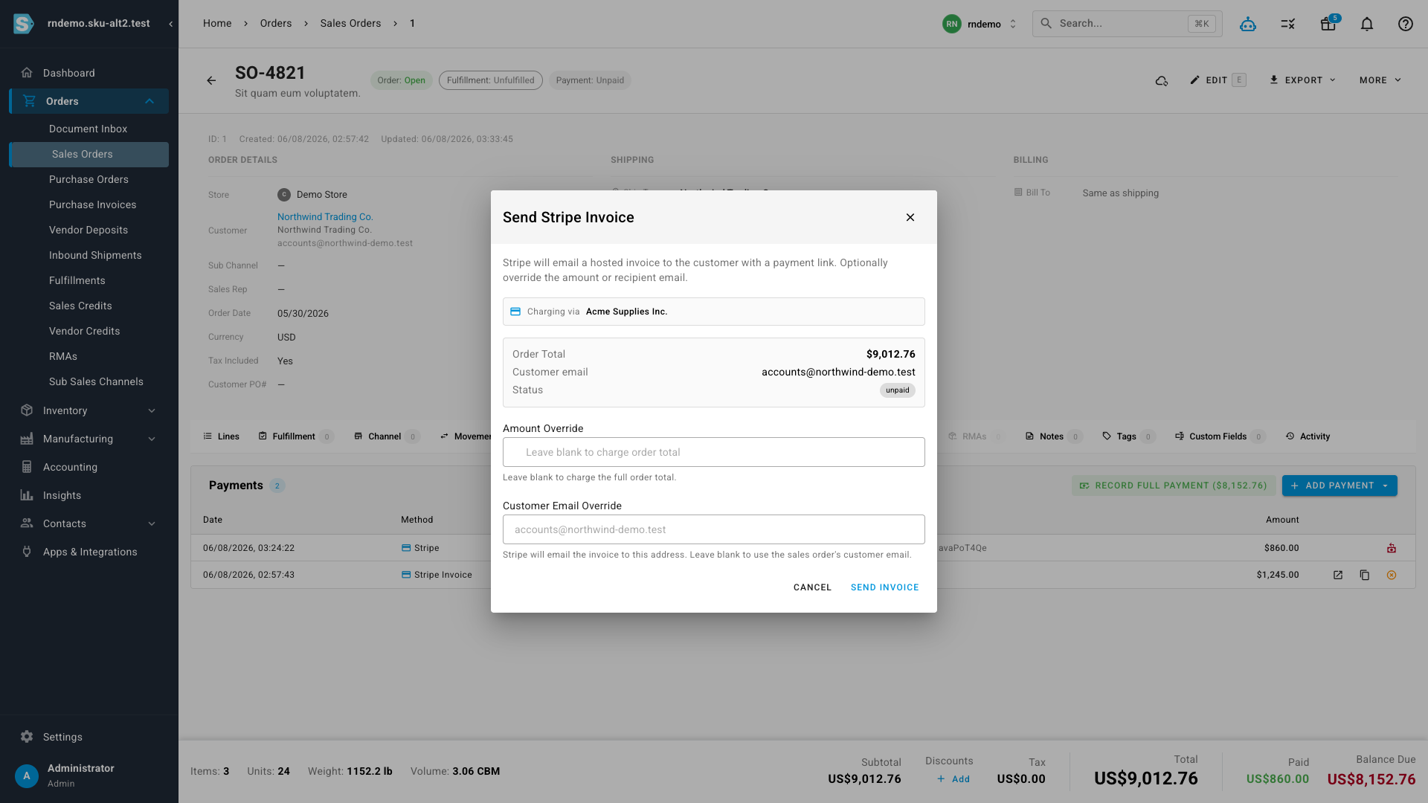The width and height of the screenshot is (1428, 803).
Task: Open Accounting from the sidebar
Action: point(89,467)
